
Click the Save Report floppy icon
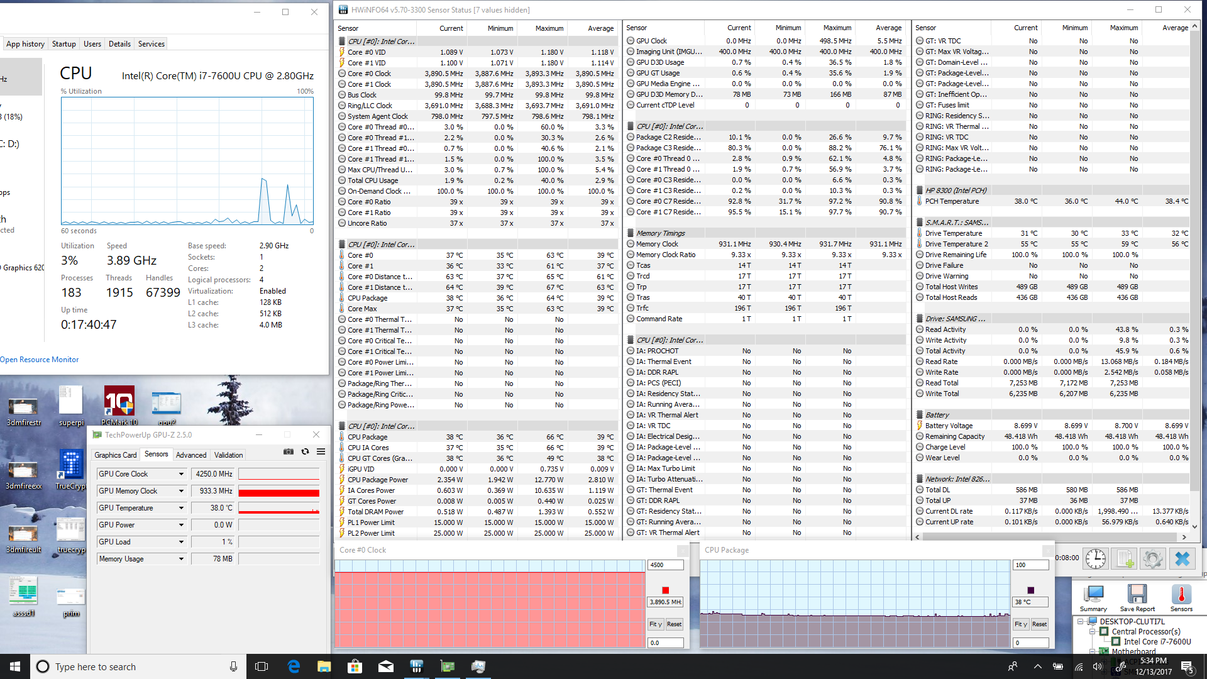tap(1137, 595)
